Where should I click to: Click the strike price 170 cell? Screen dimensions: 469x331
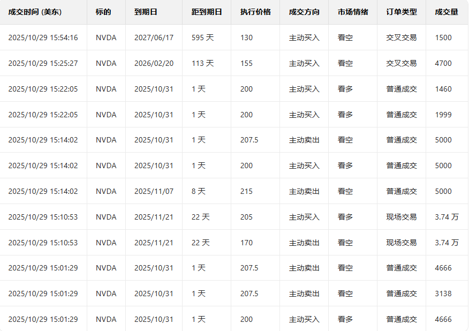tap(246, 243)
